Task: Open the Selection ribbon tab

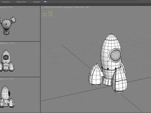Action: click(6, 2)
